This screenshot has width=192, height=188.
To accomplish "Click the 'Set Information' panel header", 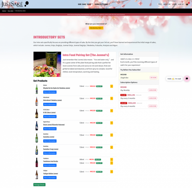I will 139,54.
